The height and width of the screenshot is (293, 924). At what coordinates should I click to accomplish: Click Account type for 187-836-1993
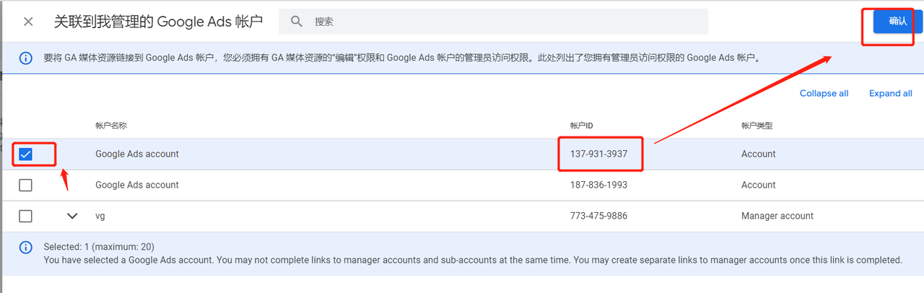click(x=758, y=185)
